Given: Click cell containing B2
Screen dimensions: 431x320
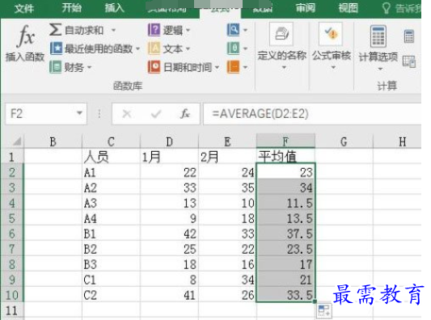Looking at the screenshot, I should click(111, 249).
